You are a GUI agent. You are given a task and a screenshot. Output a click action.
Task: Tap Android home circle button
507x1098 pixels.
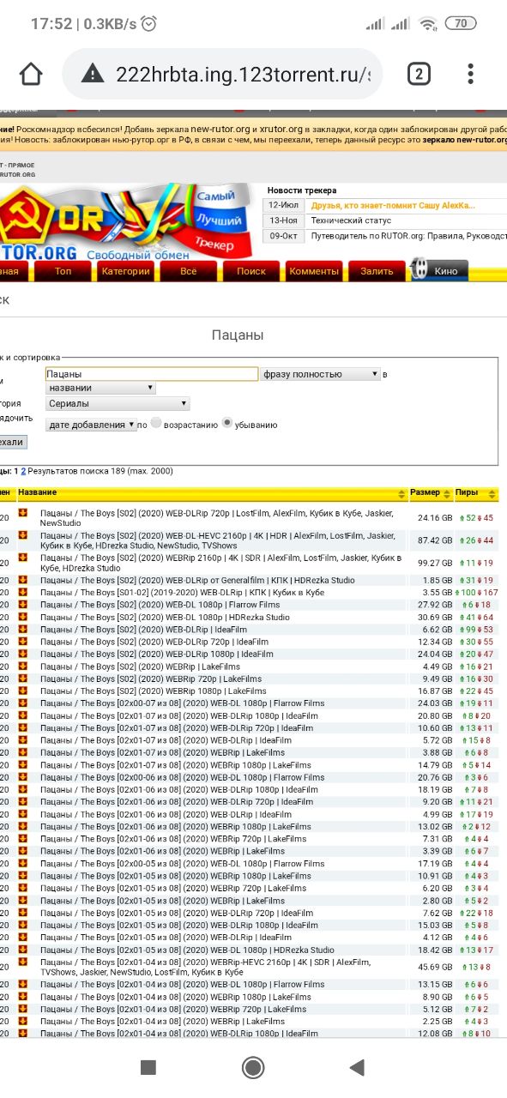click(x=253, y=1067)
